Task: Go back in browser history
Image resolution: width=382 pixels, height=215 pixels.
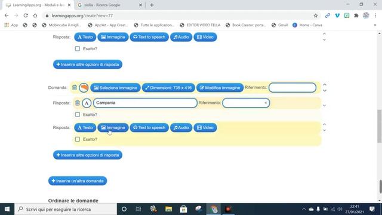Action: (7, 16)
